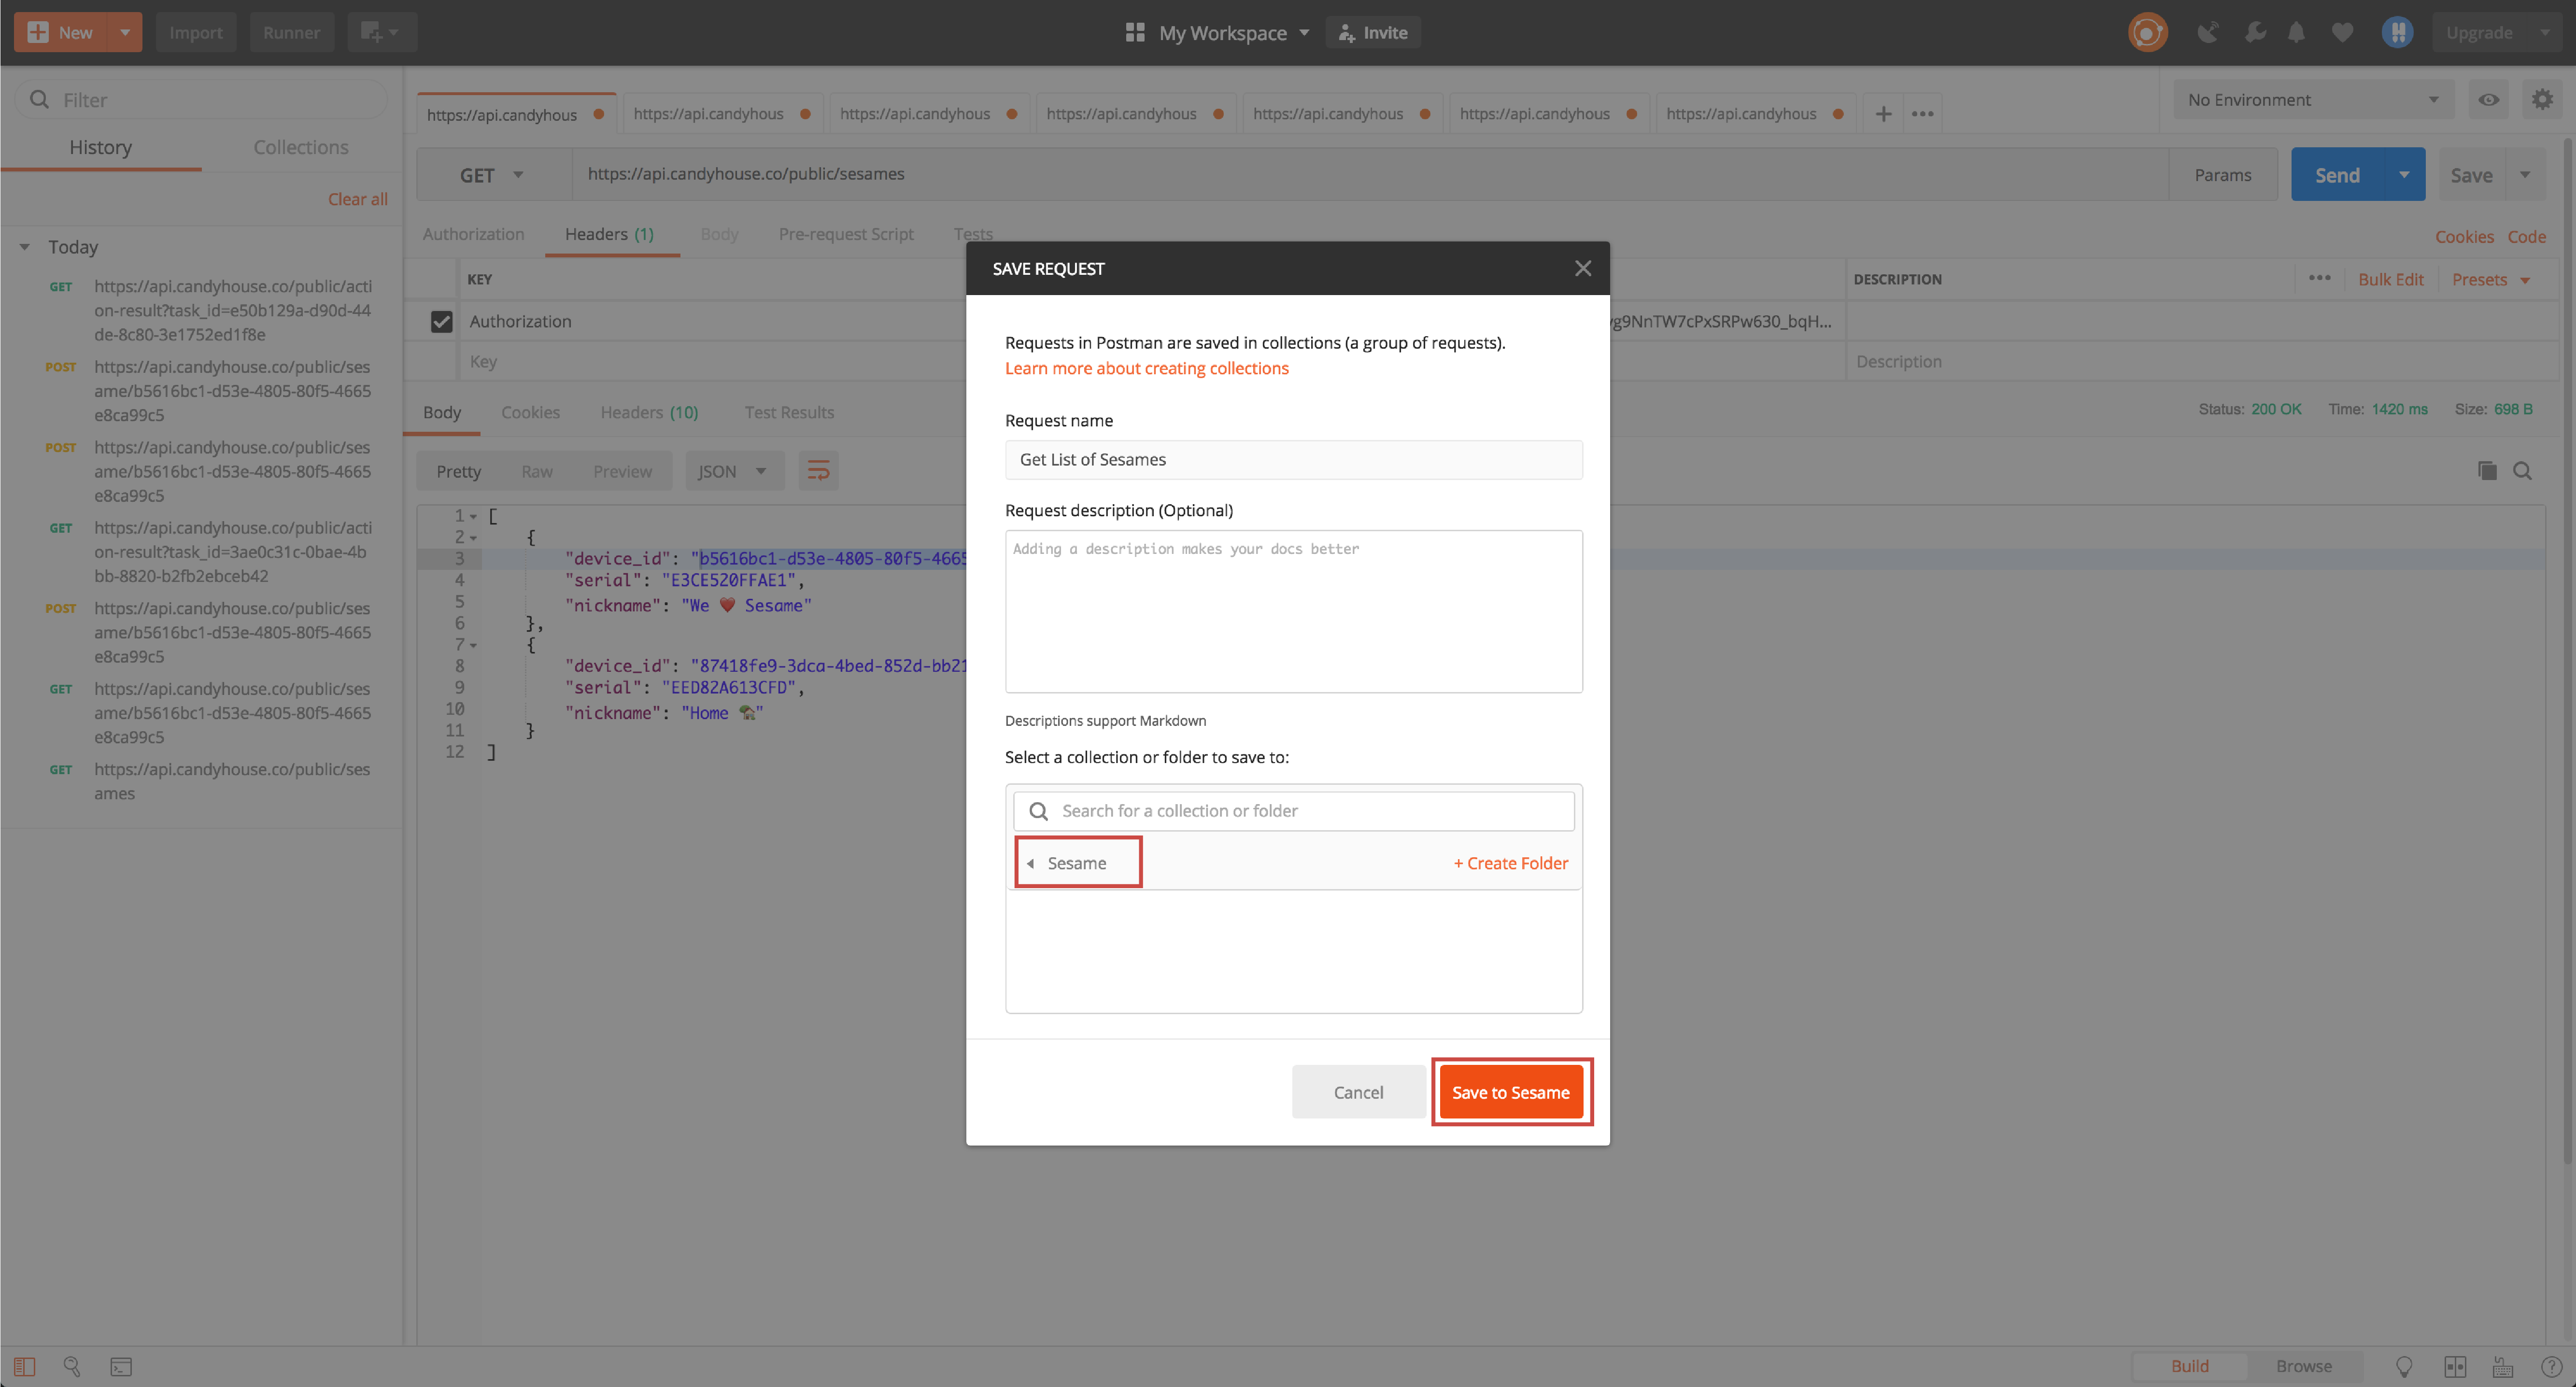Screen dimensions: 2576x1387
Task: Click the request URL field
Action: pos(1370,174)
